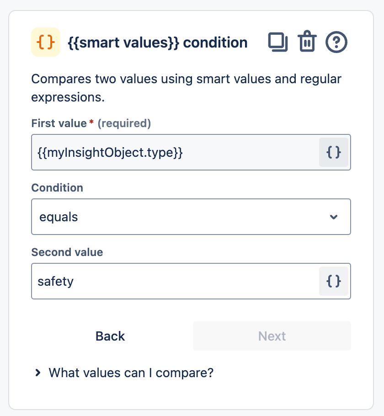Click the Condition dropdown's down chevron
This screenshot has height=416, width=384.
point(334,217)
